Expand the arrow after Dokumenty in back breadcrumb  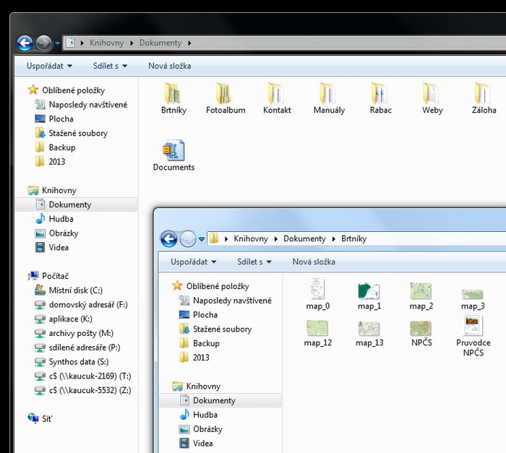(x=189, y=43)
